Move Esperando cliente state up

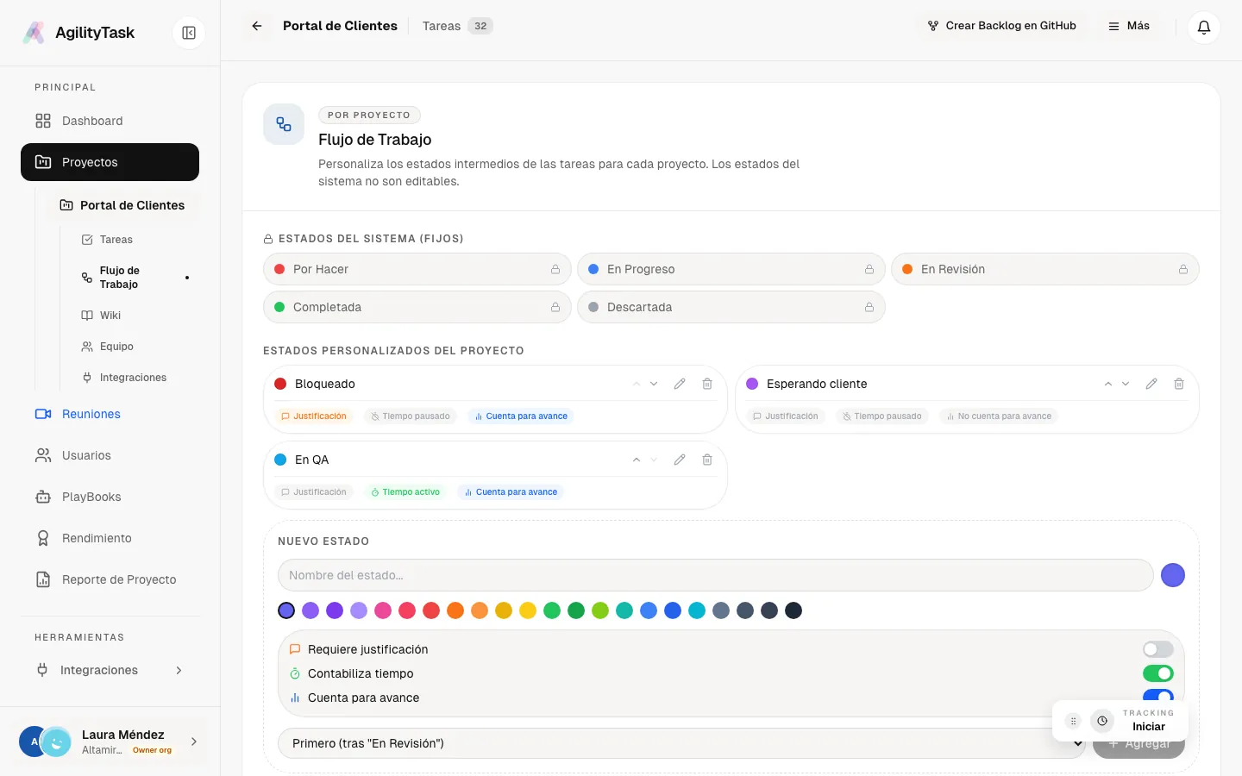tap(1108, 384)
